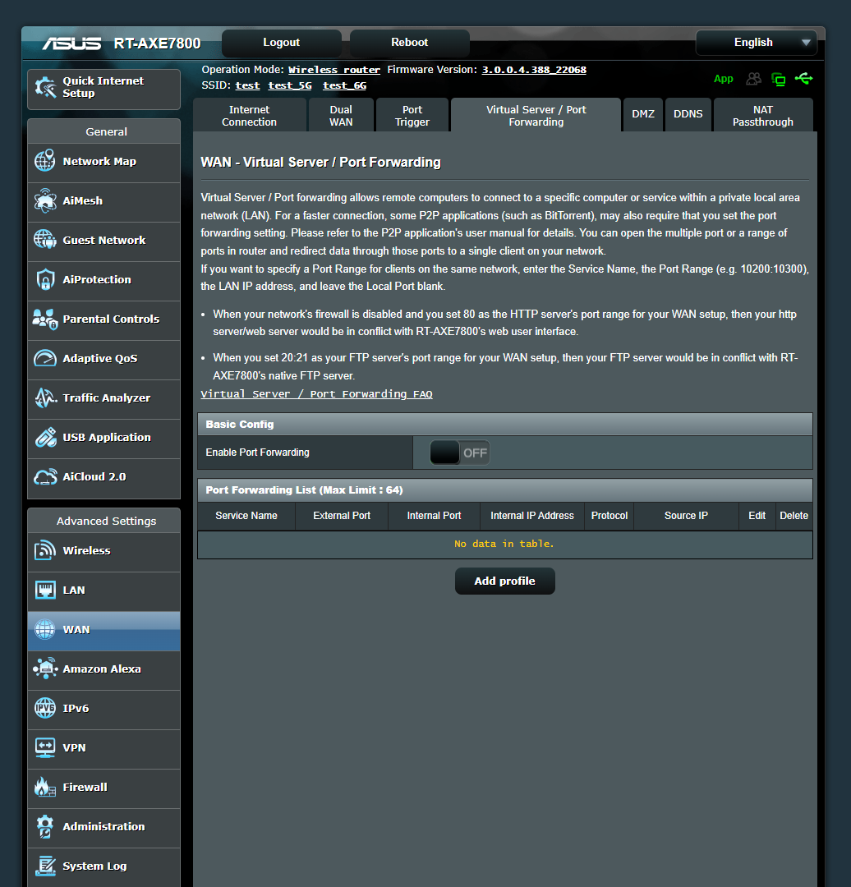
Task: Toggle Enable Port Forwarding switch
Action: click(x=459, y=453)
